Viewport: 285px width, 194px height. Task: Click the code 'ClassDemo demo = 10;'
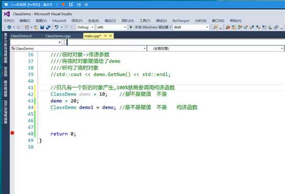tap(79, 94)
